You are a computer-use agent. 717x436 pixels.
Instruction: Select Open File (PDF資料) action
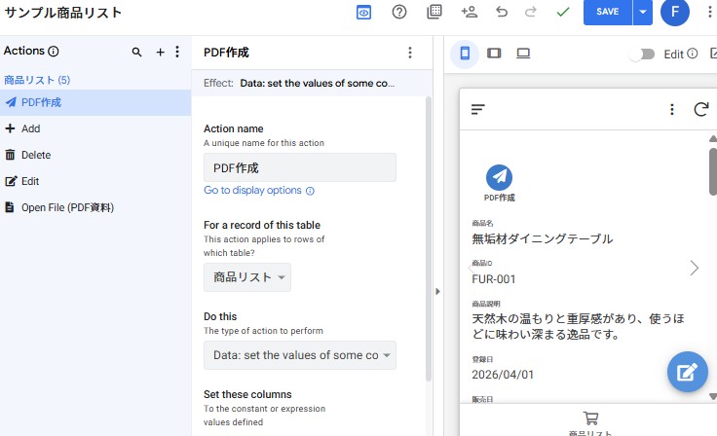point(68,207)
